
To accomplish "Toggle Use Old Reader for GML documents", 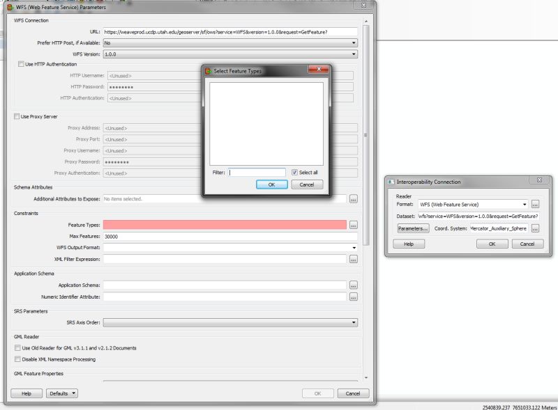I will 17,347.
